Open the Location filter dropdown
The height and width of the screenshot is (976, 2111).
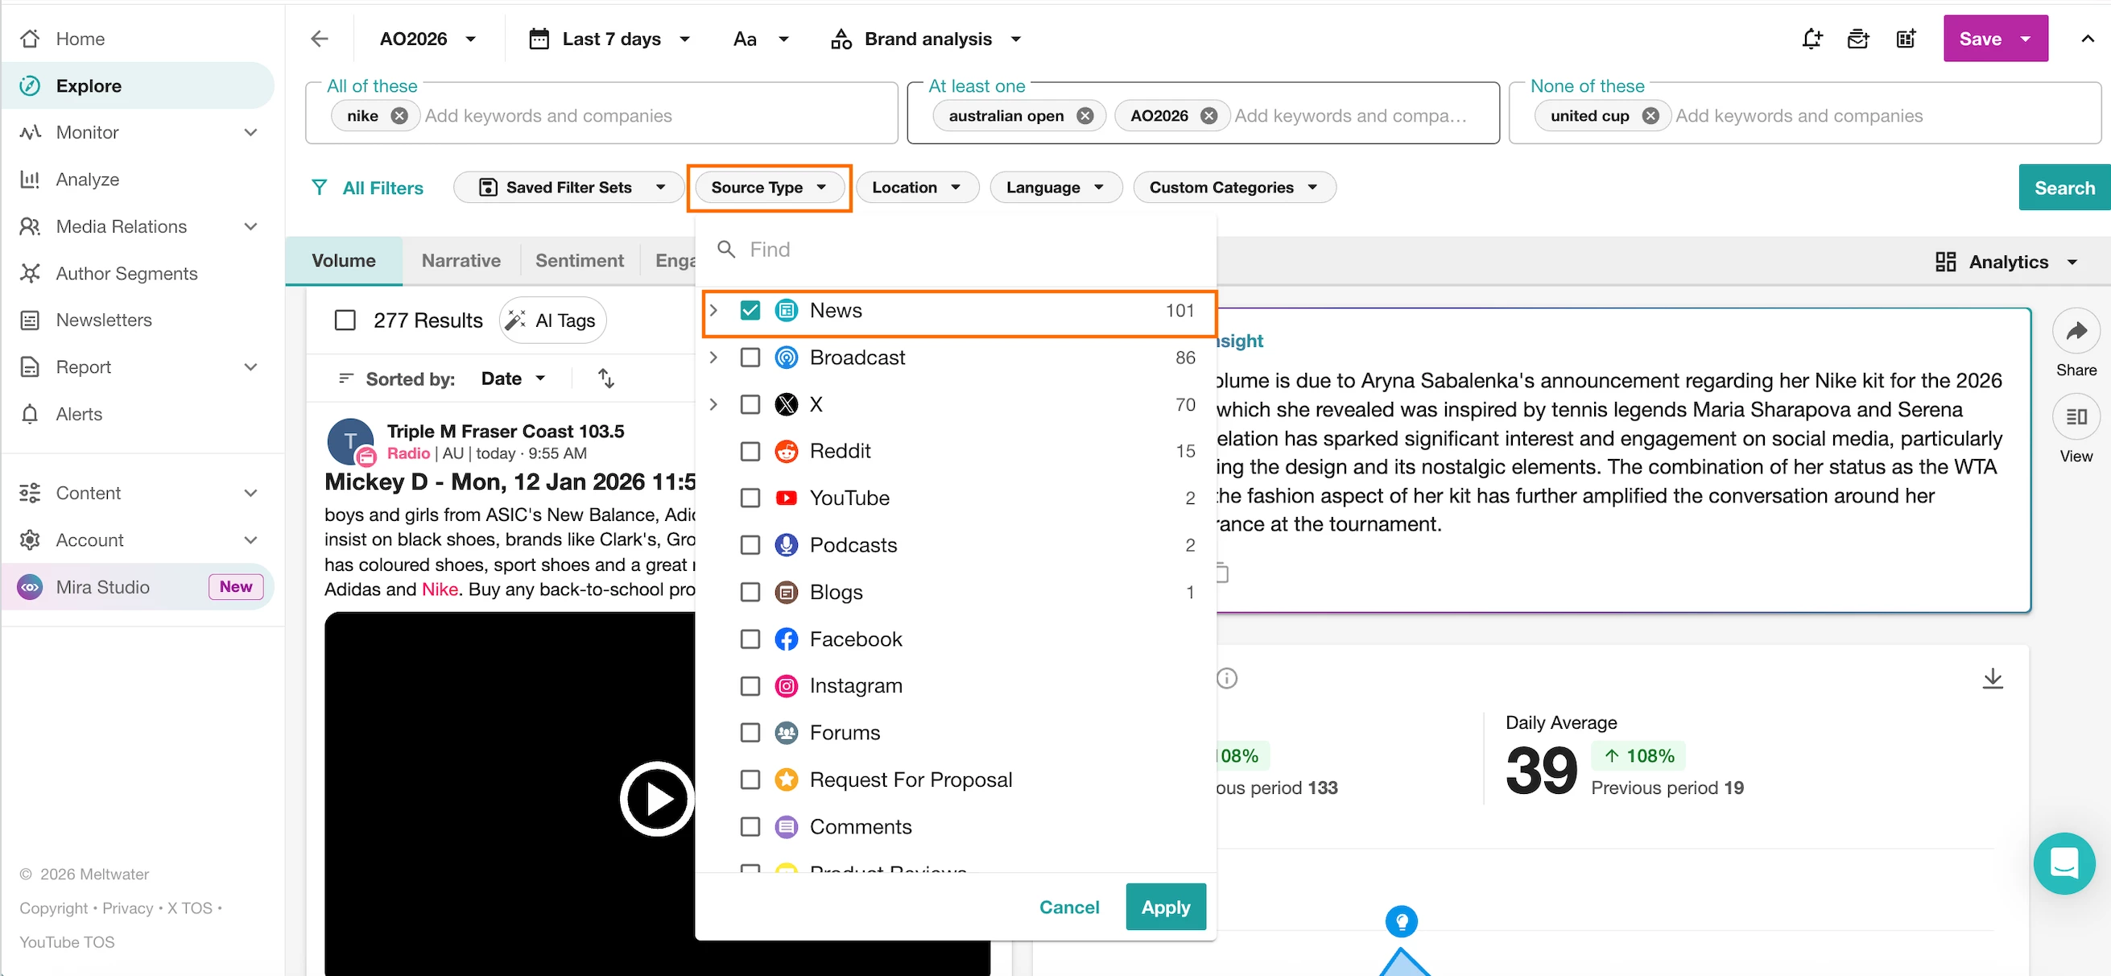pos(916,188)
